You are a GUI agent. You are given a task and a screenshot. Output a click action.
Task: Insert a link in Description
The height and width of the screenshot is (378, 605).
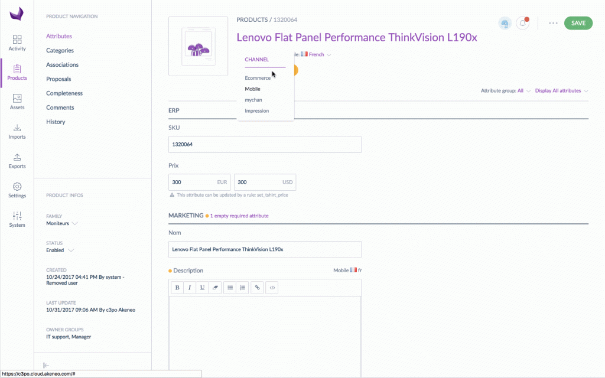257,288
